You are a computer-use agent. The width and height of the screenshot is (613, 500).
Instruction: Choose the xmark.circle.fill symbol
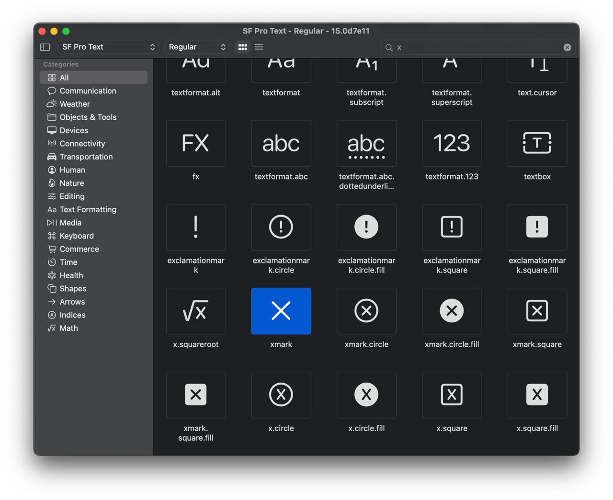pos(452,311)
